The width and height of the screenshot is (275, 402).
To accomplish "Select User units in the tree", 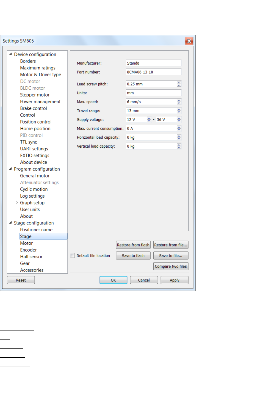I will 30,209.
